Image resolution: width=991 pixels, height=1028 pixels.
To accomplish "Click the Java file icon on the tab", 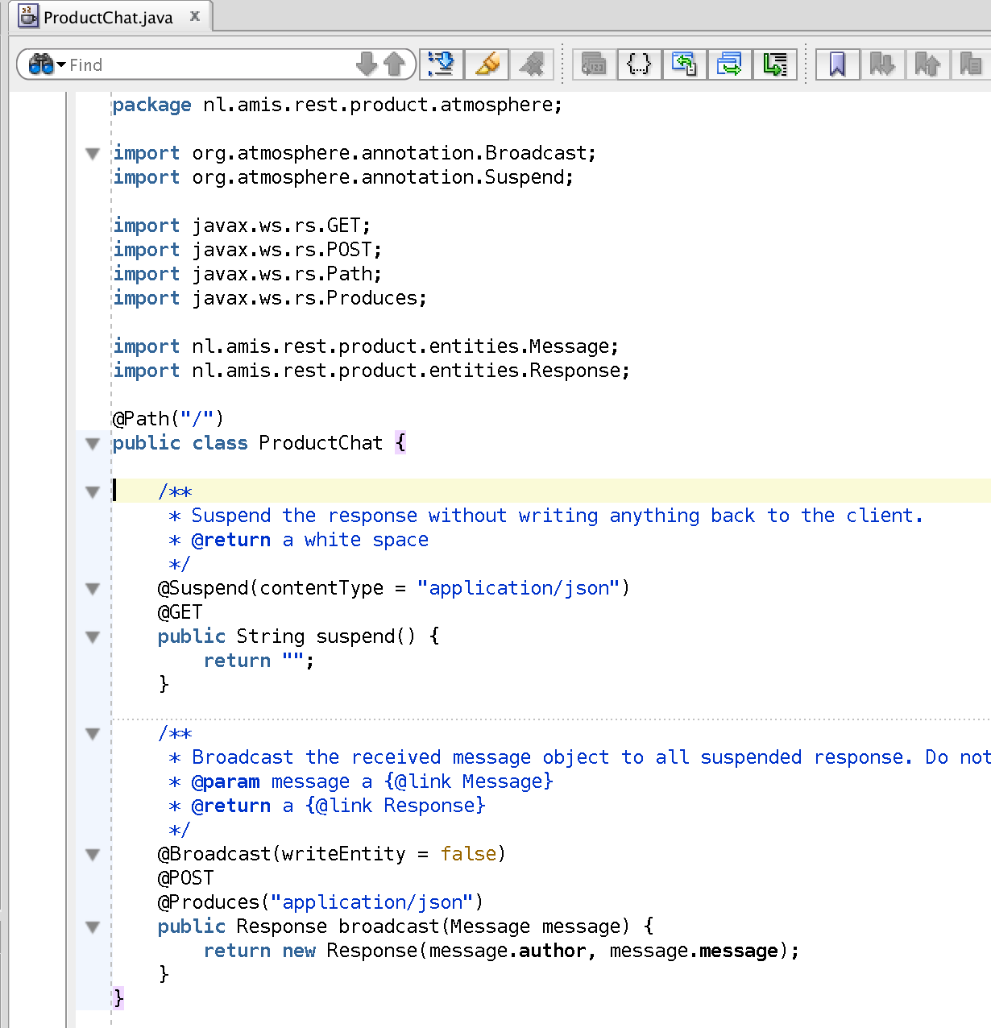I will tap(29, 16).
